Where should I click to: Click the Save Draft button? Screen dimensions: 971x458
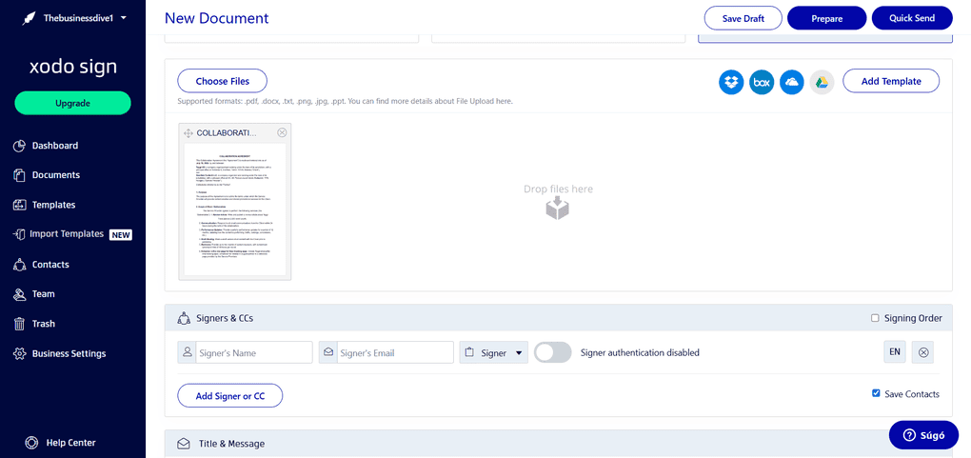coord(743,18)
